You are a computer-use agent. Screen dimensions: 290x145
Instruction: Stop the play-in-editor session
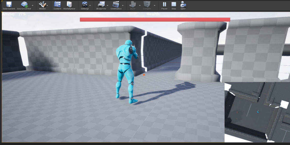pos(174,6)
